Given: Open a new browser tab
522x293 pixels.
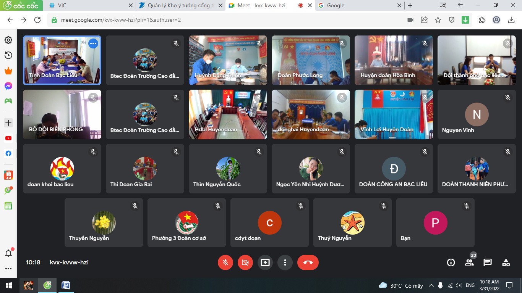Looking at the screenshot, I should click(410, 5).
